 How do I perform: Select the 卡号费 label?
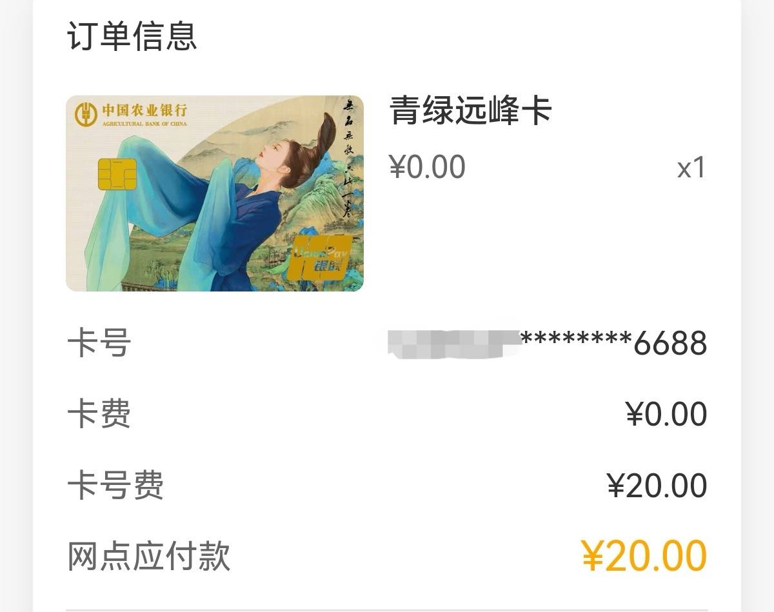coord(115,486)
